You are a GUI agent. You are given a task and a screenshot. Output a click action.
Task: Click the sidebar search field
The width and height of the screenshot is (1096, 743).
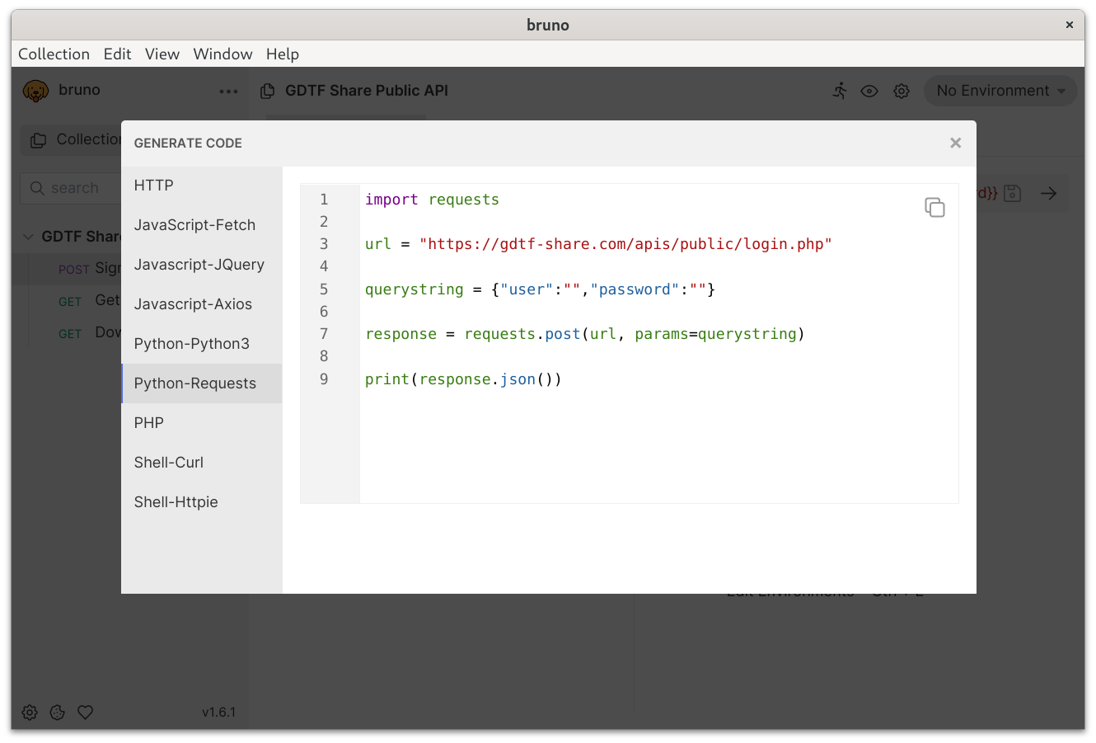pyautogui.click(x=71, y=188)
